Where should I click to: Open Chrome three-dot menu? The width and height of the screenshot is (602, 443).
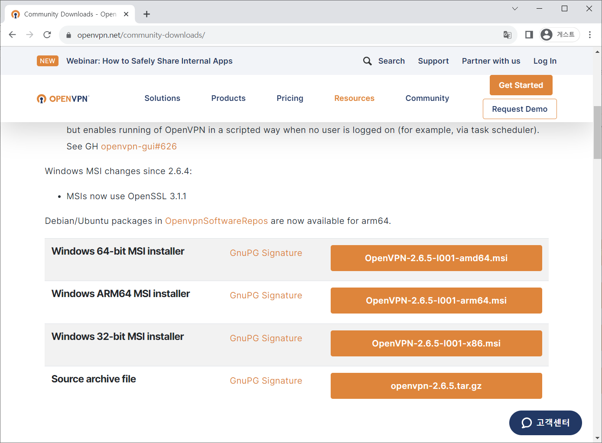(x=590, y=35)
